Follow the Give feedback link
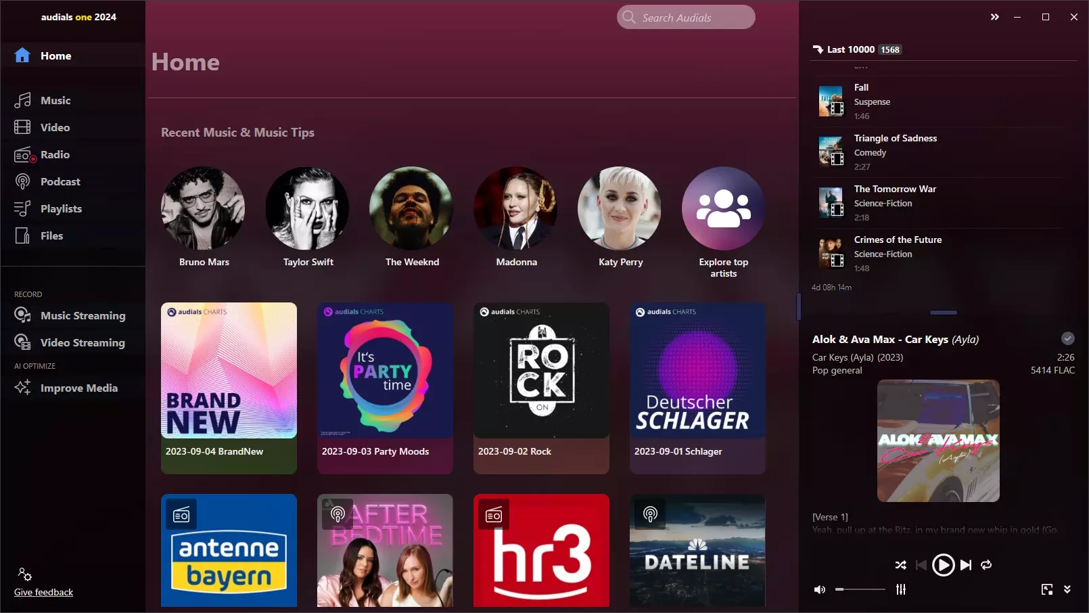Viewport: 1089px width, 613px height. [43, 592]
